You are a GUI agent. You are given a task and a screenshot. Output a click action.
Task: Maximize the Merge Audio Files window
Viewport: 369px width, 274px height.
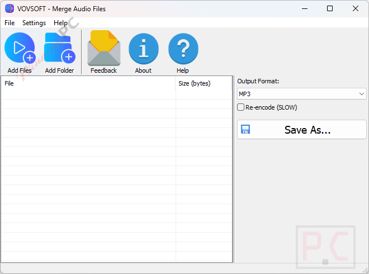[x=330, y=9]
